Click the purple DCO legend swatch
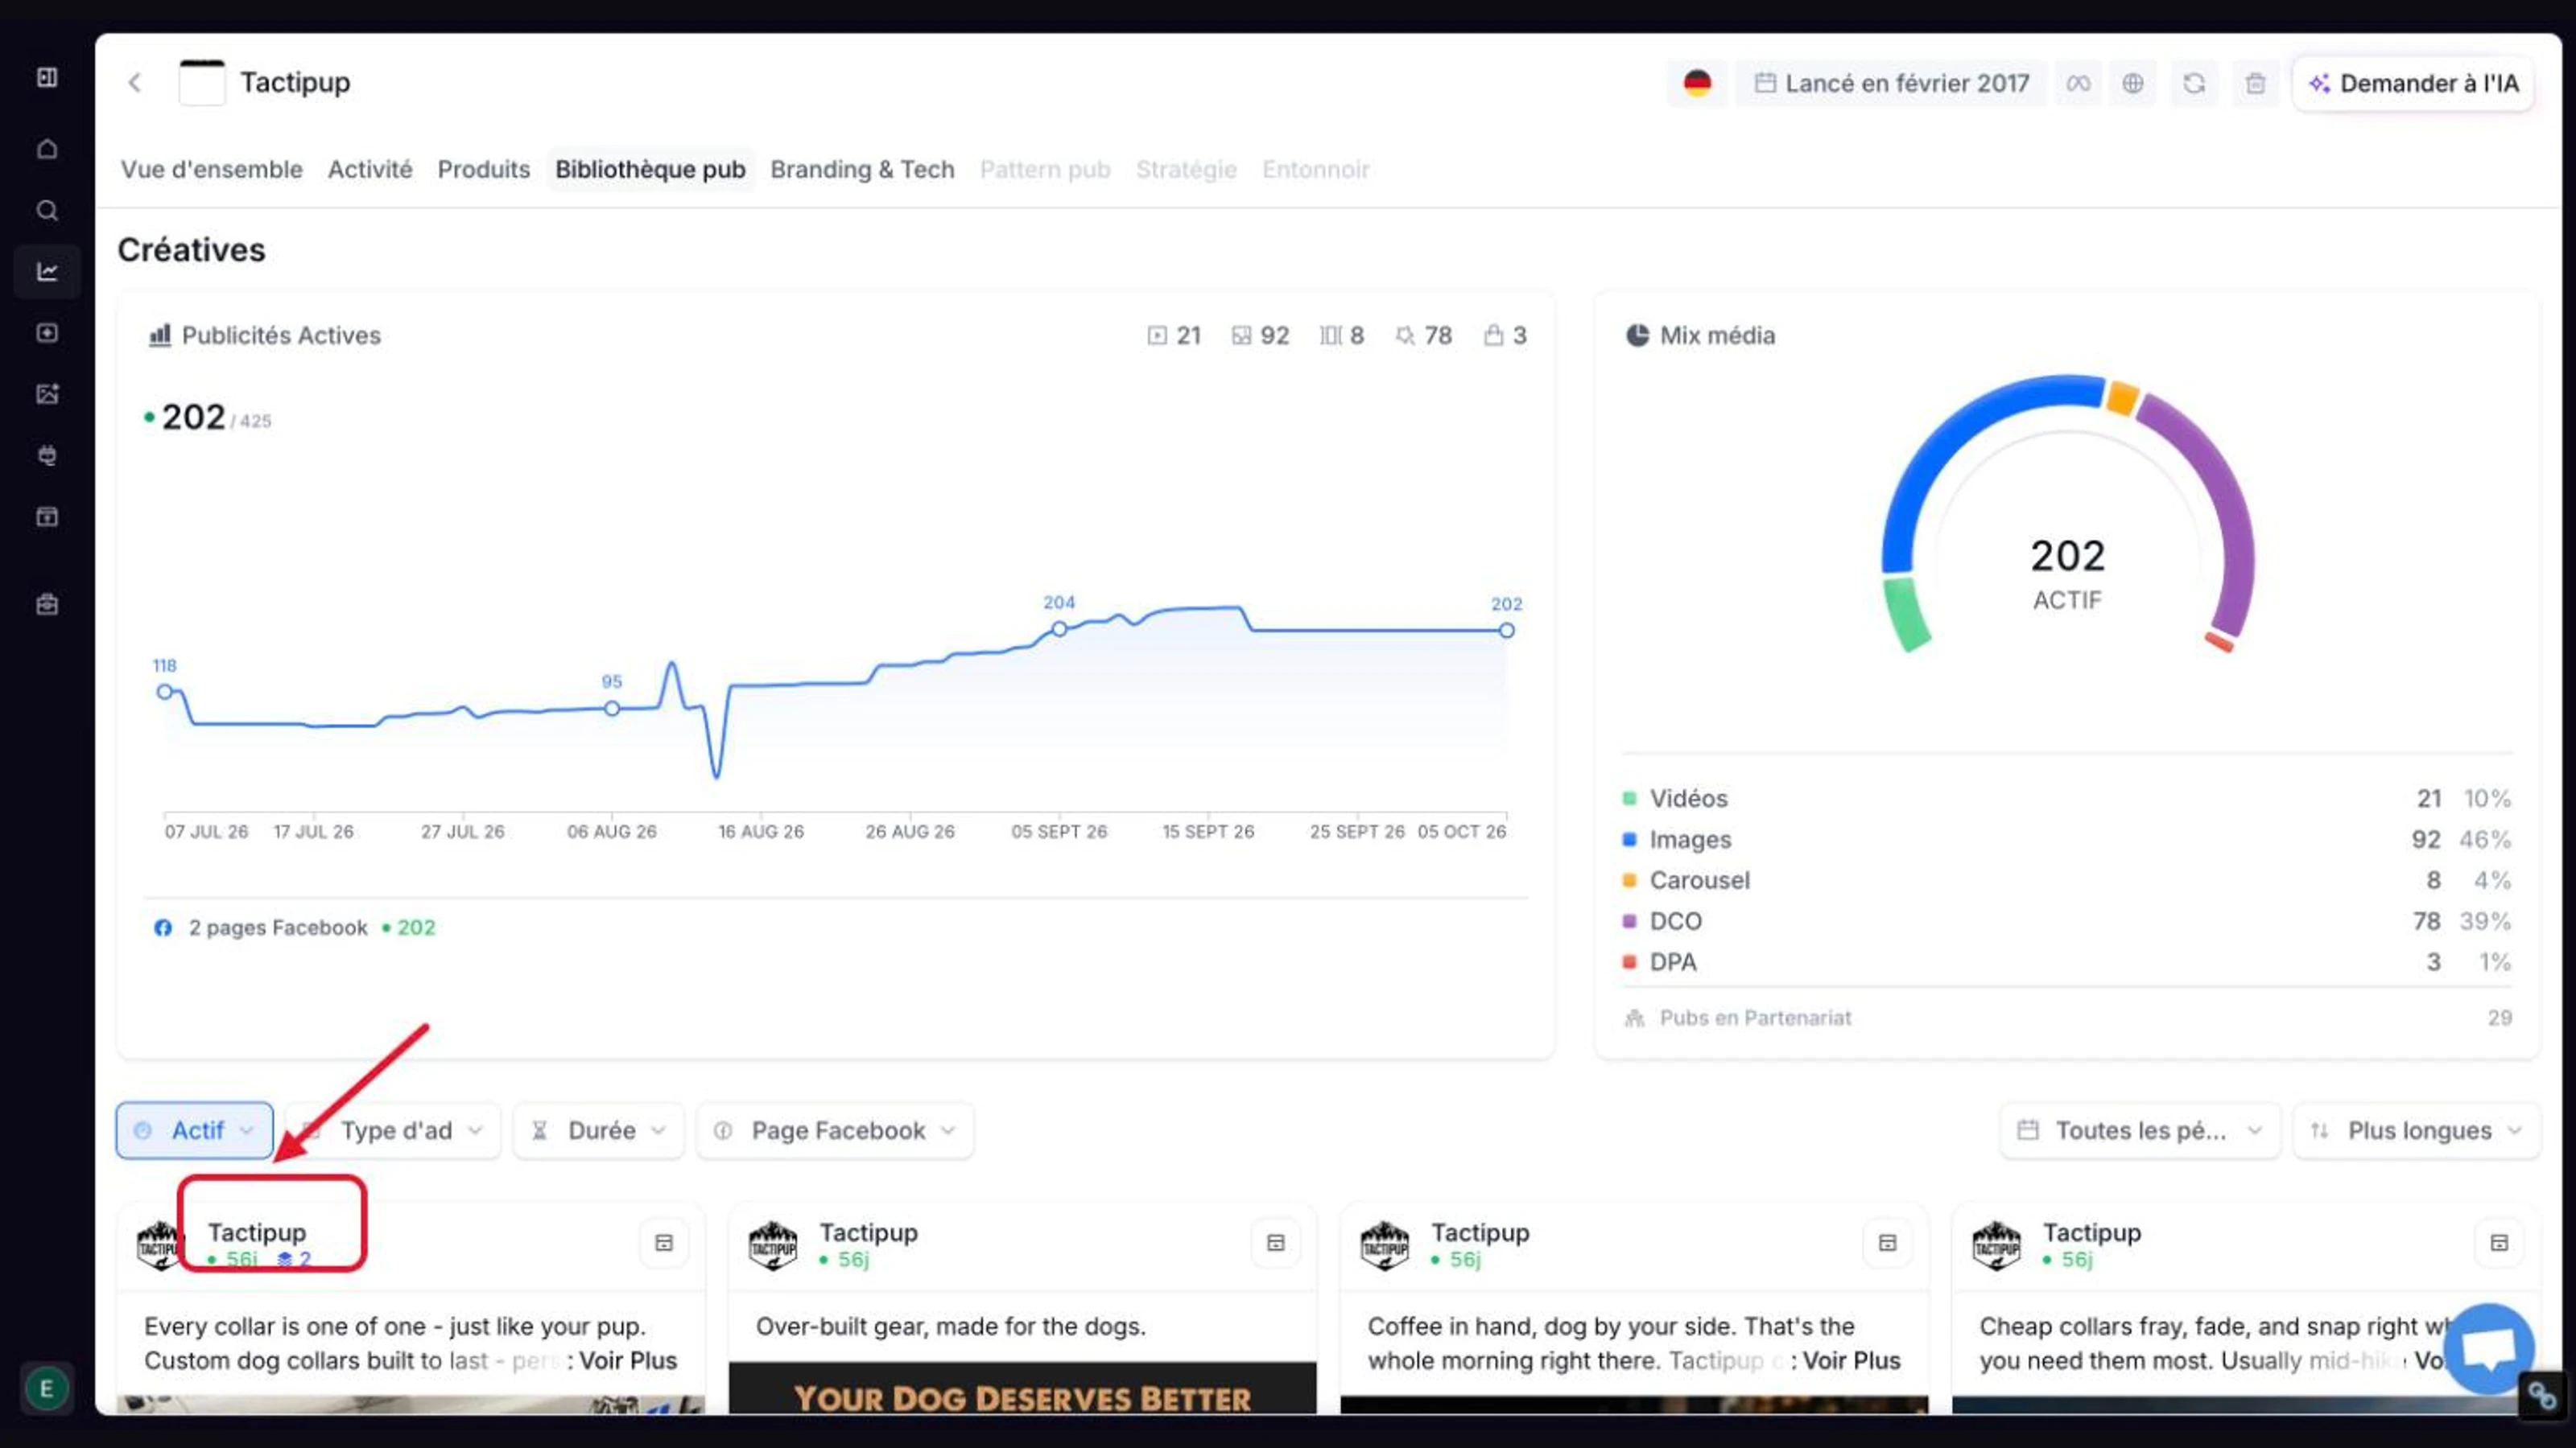This screenshot has height=1448, width=2576. pos(1629,921)
